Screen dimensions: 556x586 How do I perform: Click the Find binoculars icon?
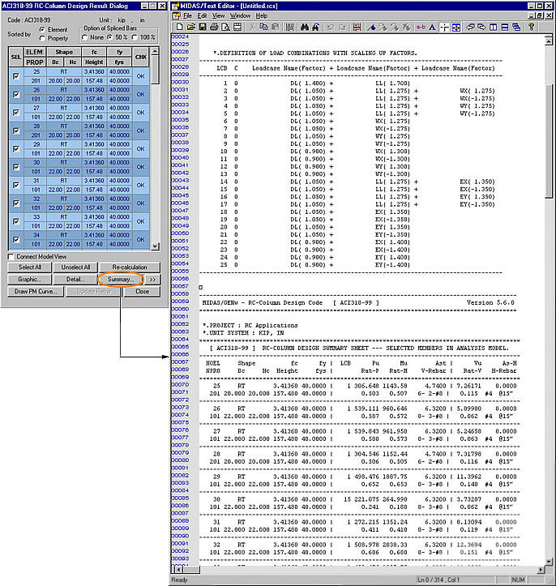pos(305,27)
